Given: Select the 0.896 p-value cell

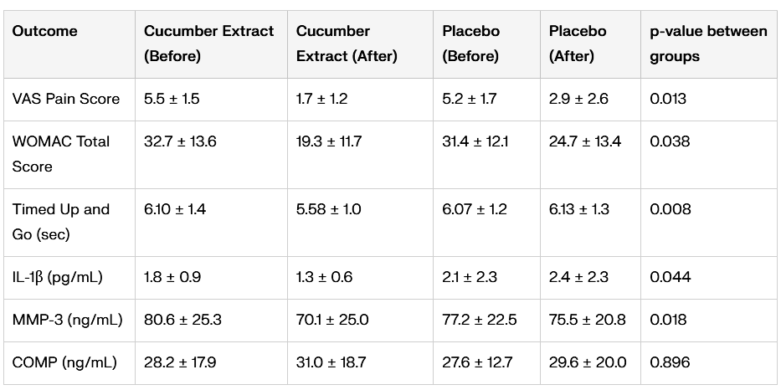Looking at the screenshot, I should pos(670,362).
